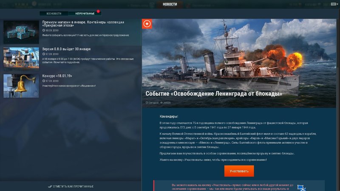
Task: Open the 'Конкурс «18.01.19»' news headline
Action: tap(57, 76)
